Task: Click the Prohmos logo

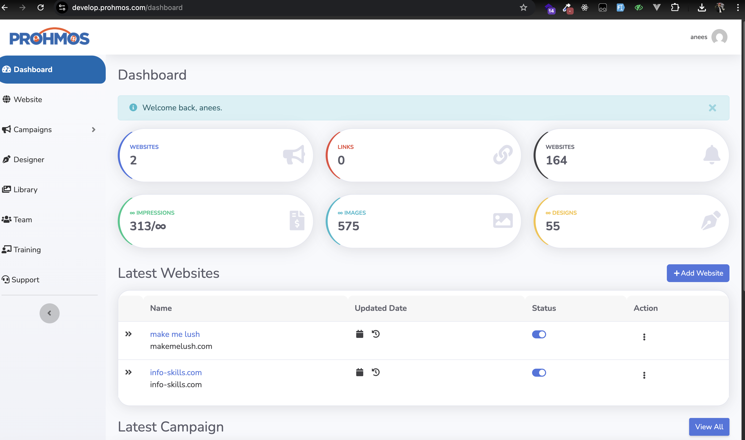Action: [49, 37]
